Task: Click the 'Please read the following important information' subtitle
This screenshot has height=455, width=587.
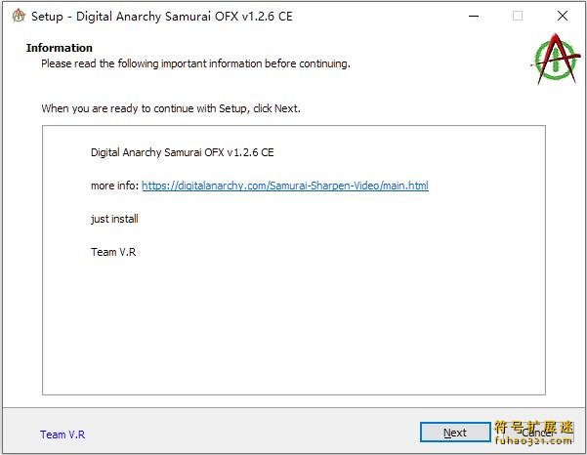Action: click(195, 63)
